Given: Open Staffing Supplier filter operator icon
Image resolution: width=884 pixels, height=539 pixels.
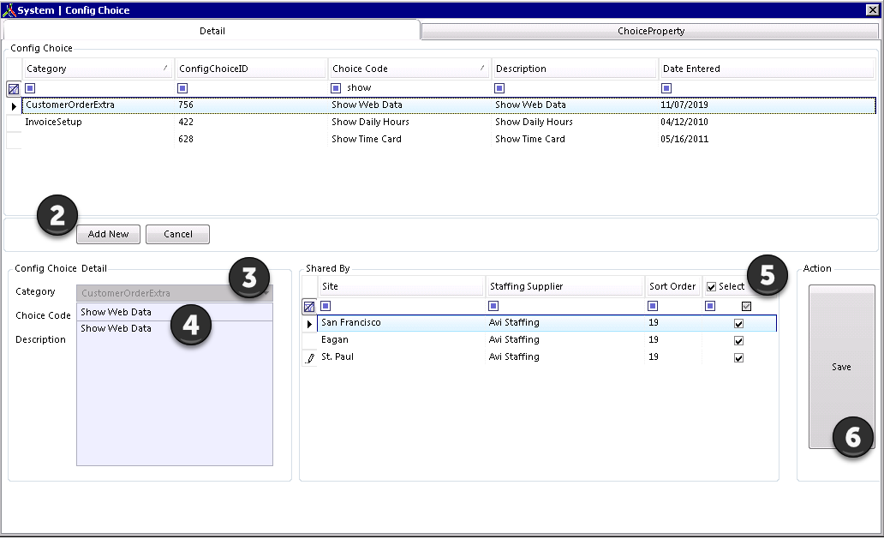Looking at the screenshot, I should pyautogui.click(x=493, y=306).
